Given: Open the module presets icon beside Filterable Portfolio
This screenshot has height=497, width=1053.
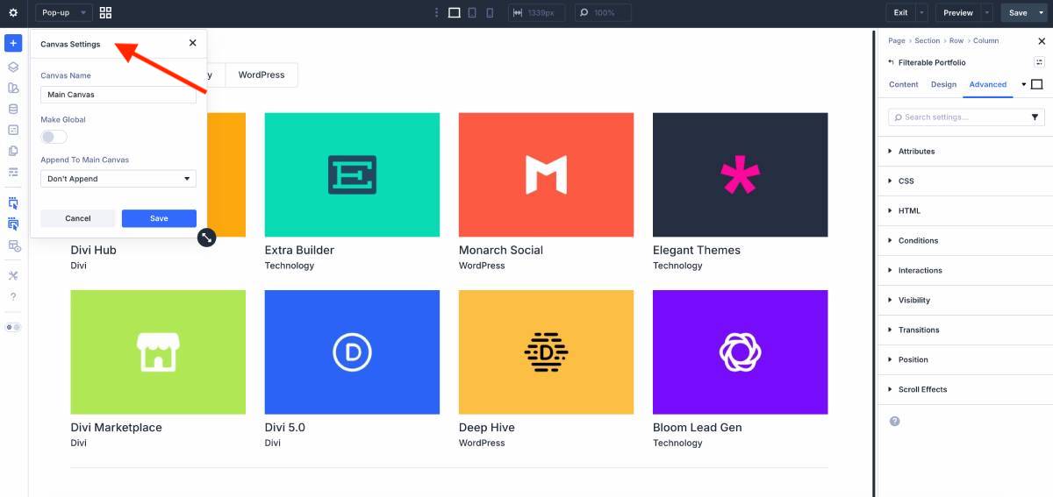Looking at the screenshot, I should (1039, 62).
